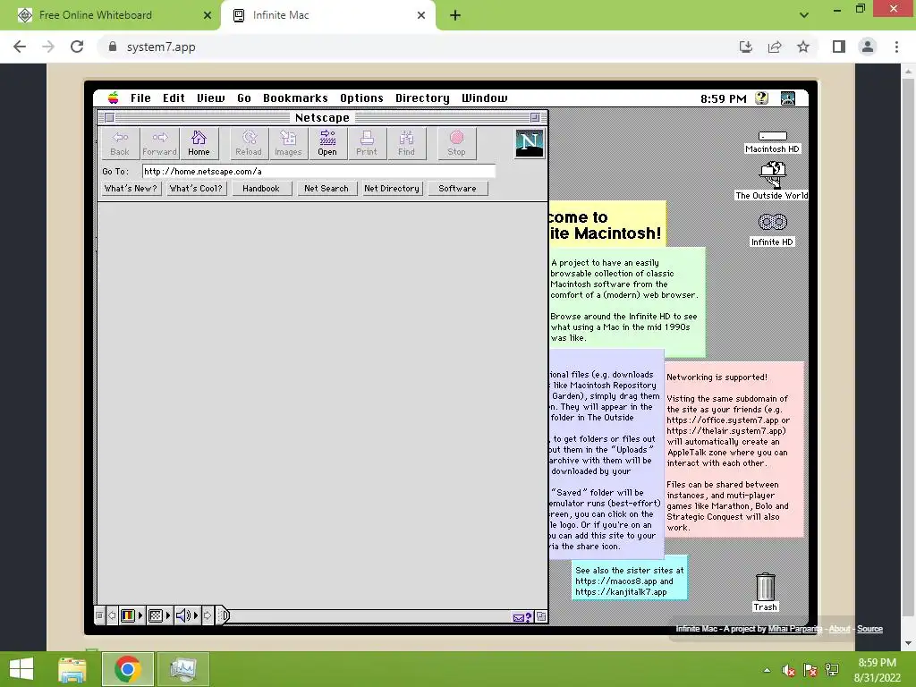This screenshot has height=687, width=916.
Task: Click the control strip sound volume icon
Action: 182,615
